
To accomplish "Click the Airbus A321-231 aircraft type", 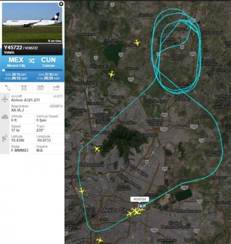I will pyautogui.click(x=25, y=100).
